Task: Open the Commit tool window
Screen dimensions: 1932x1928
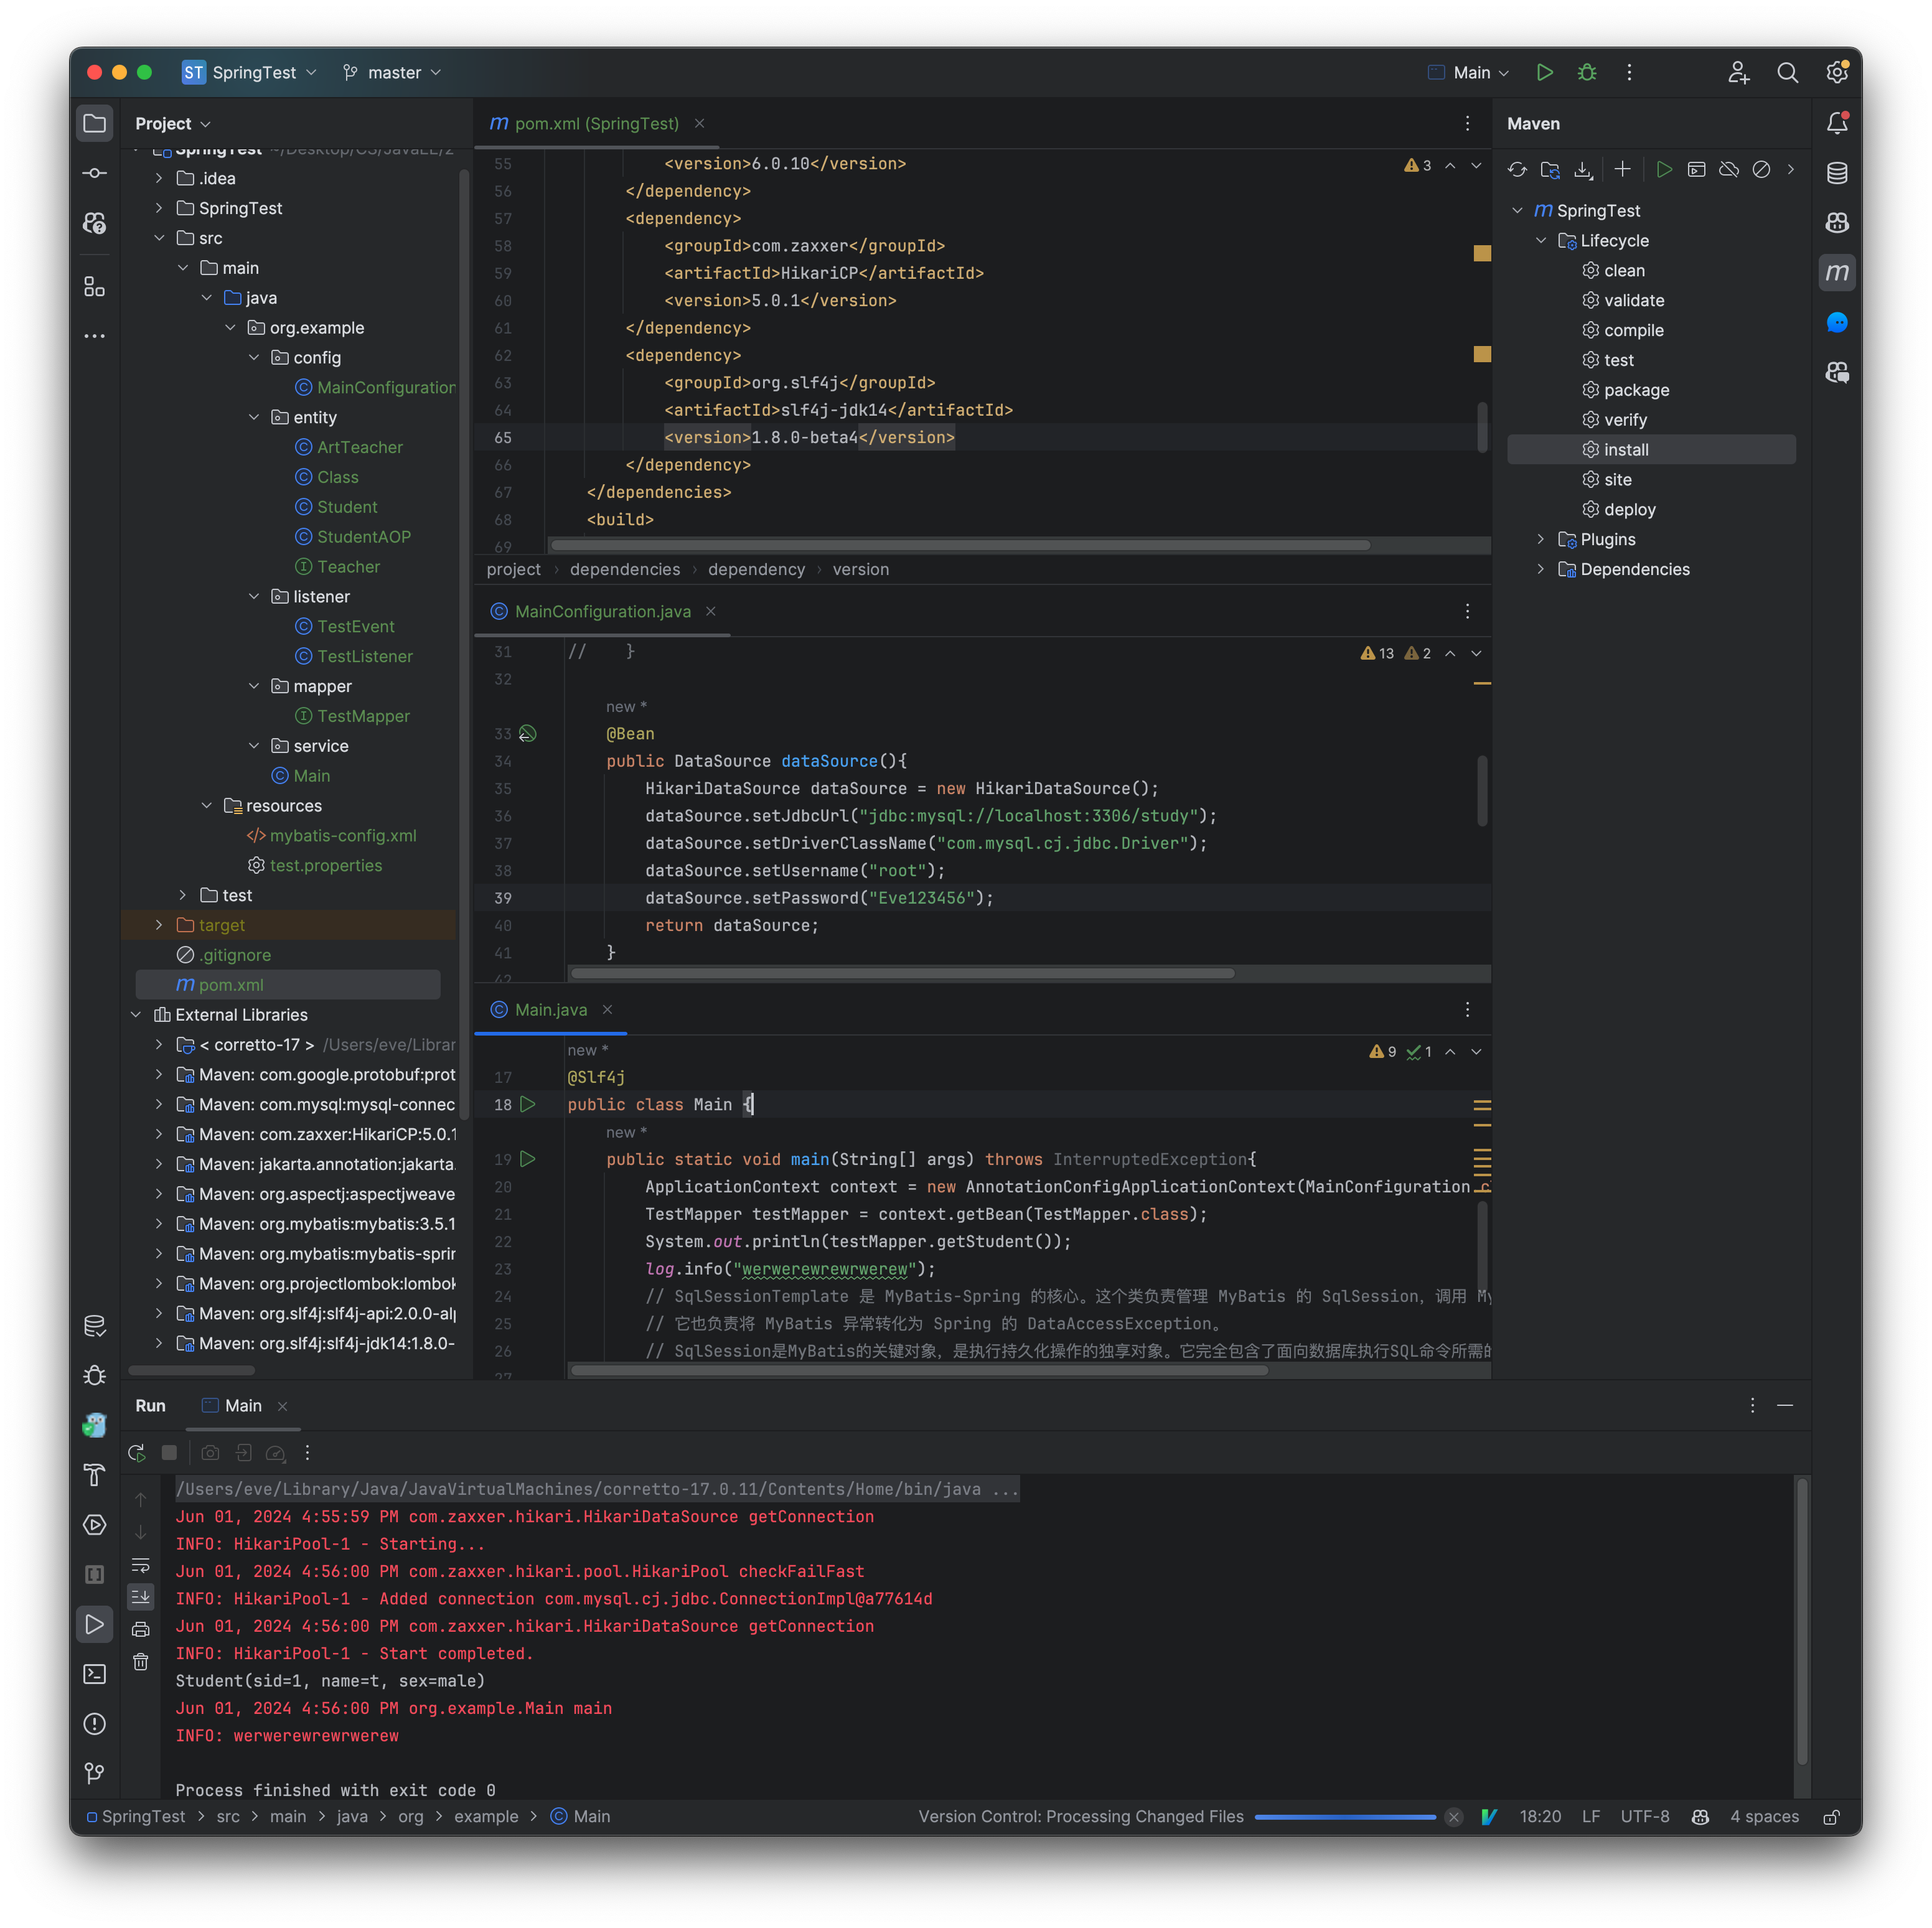Action: [94, 172]
